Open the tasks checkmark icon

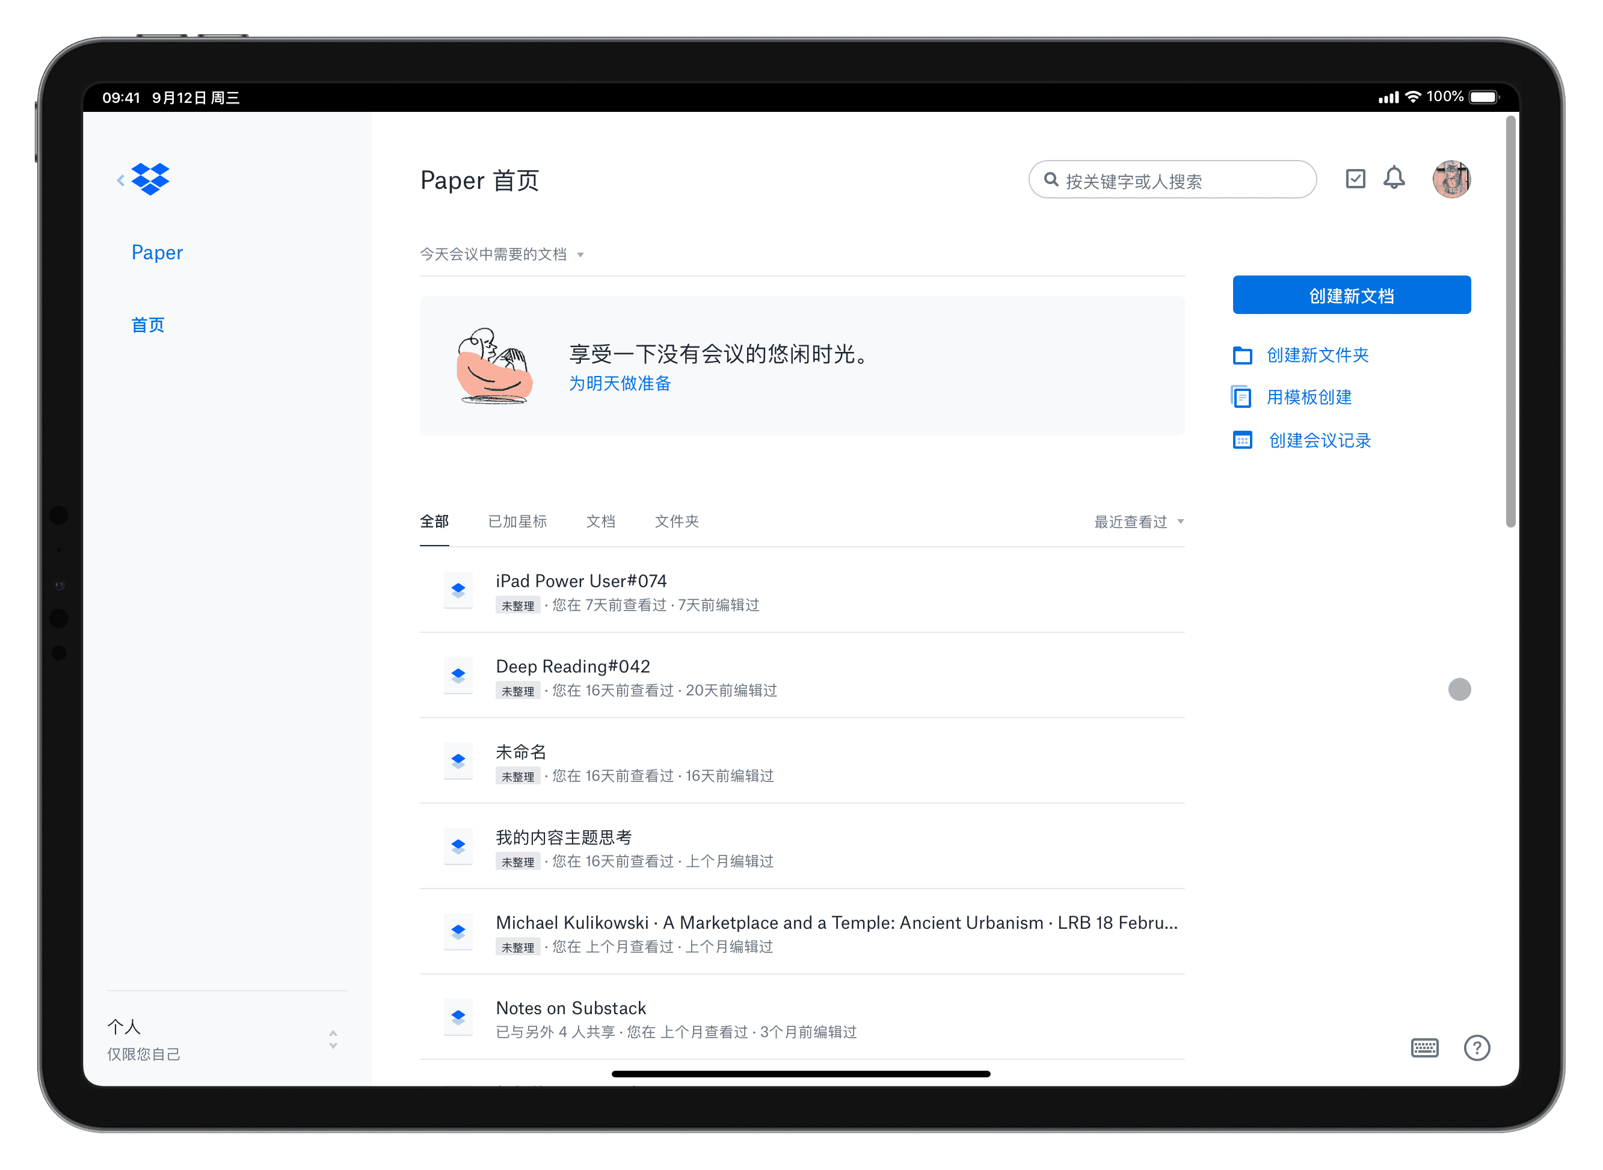click(1355, 179)
